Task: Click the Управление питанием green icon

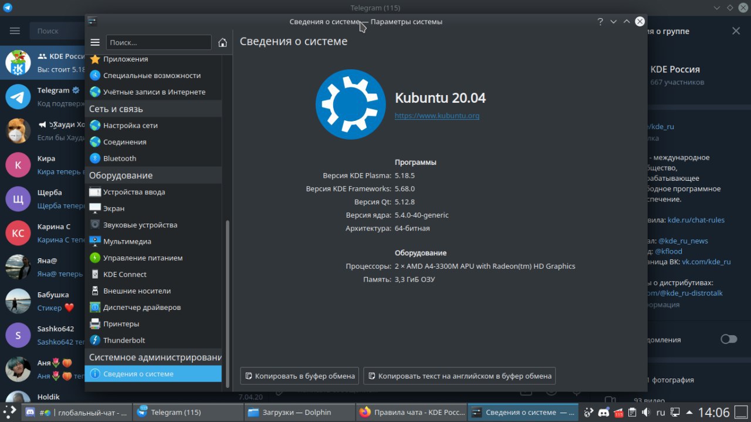Action: tap(95, 258)
